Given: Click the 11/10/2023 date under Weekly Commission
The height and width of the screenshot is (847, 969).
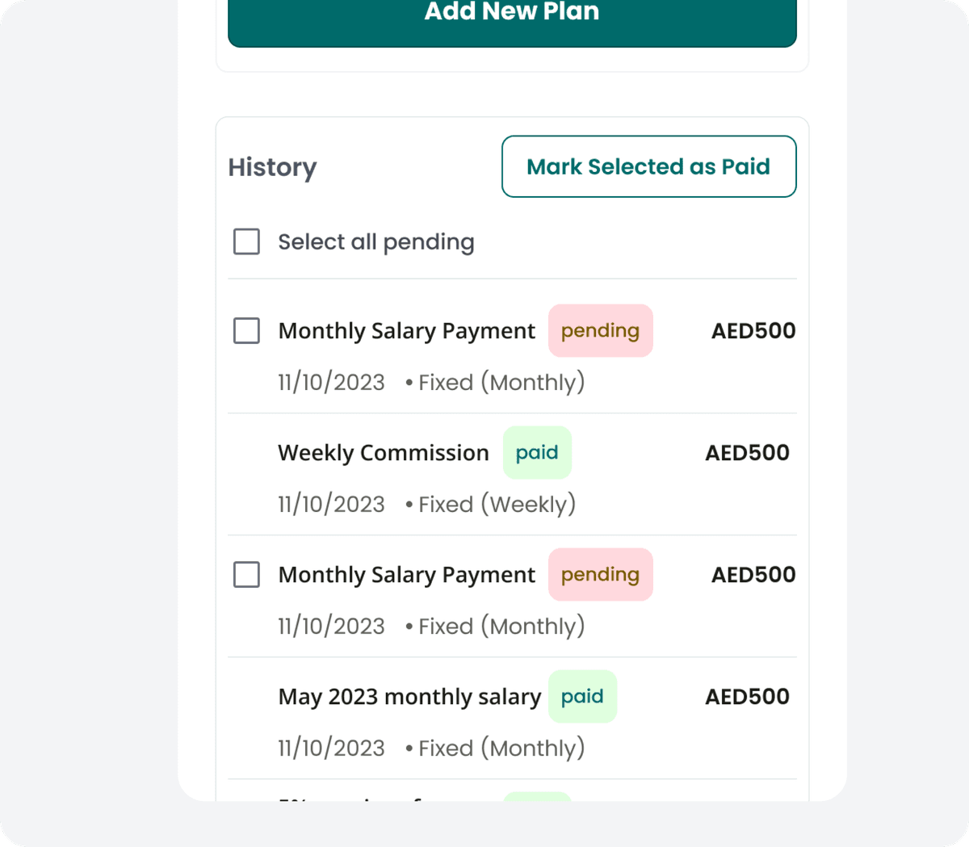Looking at the screenshot, I should click(331, 504).
